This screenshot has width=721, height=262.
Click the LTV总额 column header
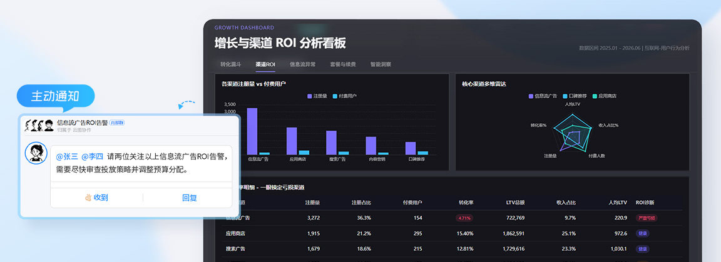(516, 202)
